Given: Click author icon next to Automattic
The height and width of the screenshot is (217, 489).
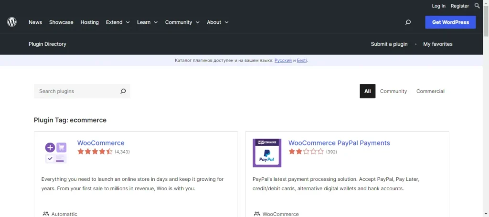Looking at the screenshot, I should pos(46,214).
